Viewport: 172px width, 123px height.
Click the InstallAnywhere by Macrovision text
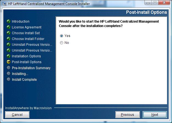point(28,108)
